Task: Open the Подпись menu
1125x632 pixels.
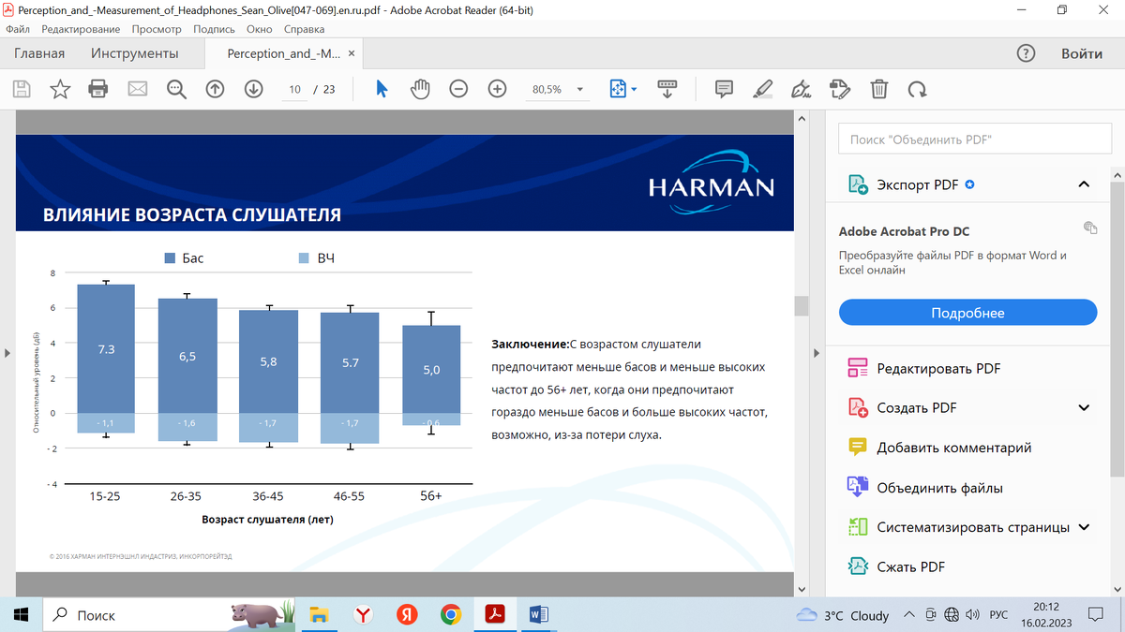Action: (214, 29)
